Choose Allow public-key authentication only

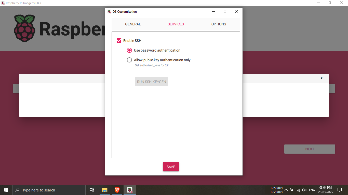[x=129, y=60]
